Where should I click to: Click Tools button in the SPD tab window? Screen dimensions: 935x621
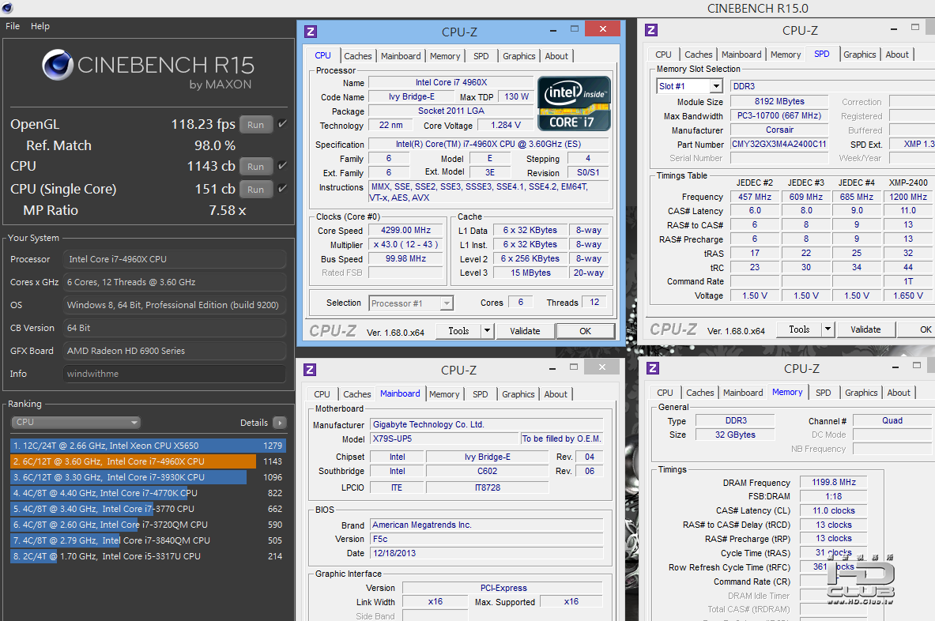(x=799, y=329)
